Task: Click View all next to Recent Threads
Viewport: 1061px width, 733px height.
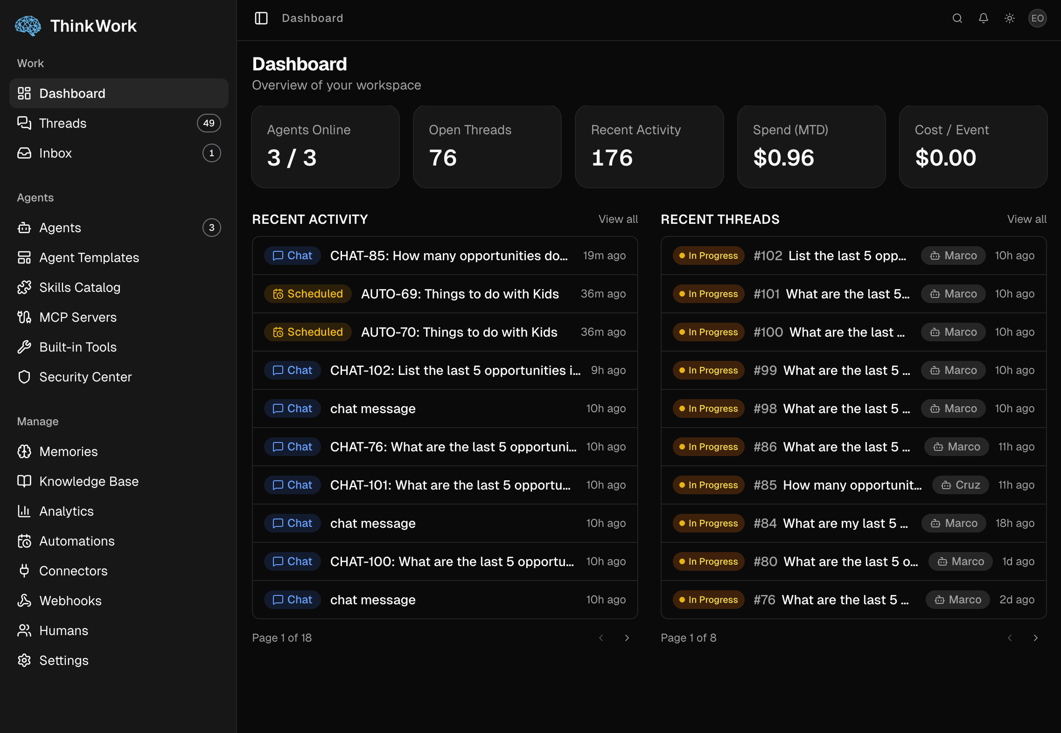Action: [x=1026, y=219]
